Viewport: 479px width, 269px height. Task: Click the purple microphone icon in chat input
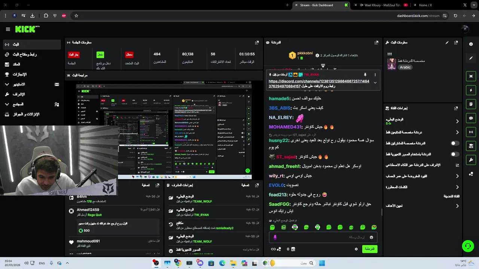tap(275, 237)
